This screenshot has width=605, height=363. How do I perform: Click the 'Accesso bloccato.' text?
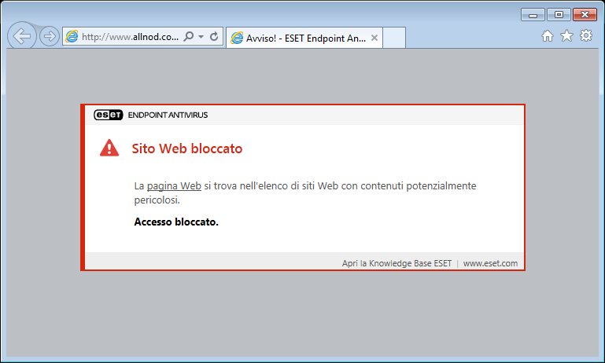pos(176,222)
